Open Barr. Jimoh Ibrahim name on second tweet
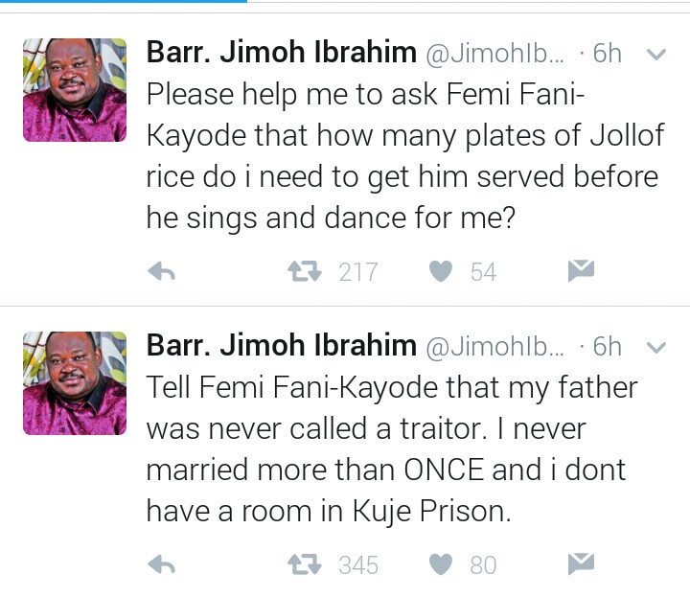690x597 pixels. [281, 346]
